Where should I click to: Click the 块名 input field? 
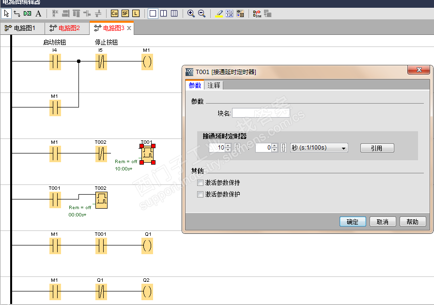pyautogui.click(x=261, y=113)
